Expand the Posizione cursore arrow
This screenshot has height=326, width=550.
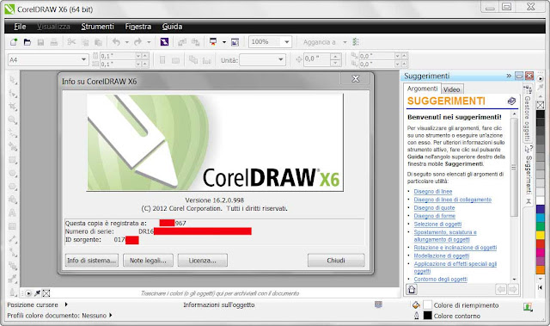coord(66,304)
